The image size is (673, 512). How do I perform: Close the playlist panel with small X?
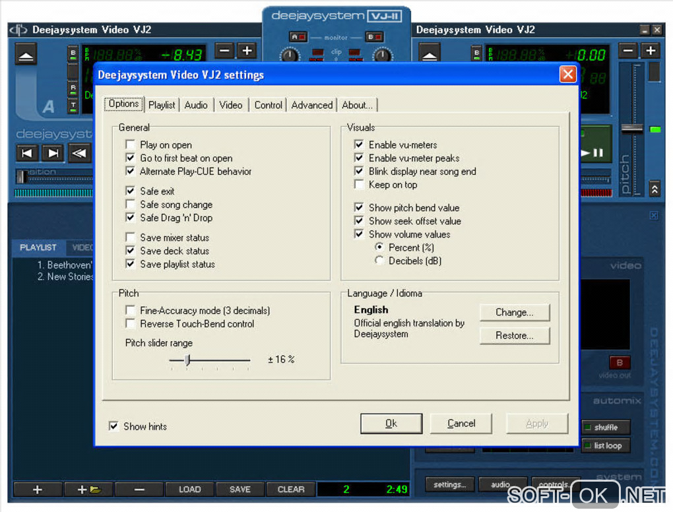pyautogui.click(x=653, y=216)
